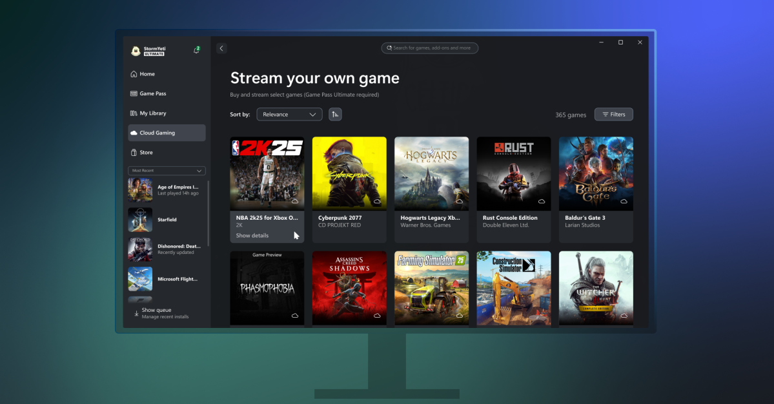Click the notification bell with badge

(x=196, y=49)
